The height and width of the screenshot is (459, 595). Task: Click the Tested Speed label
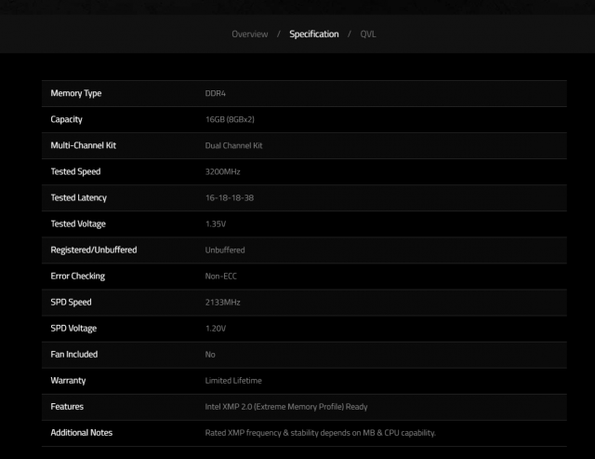(75, 172)
